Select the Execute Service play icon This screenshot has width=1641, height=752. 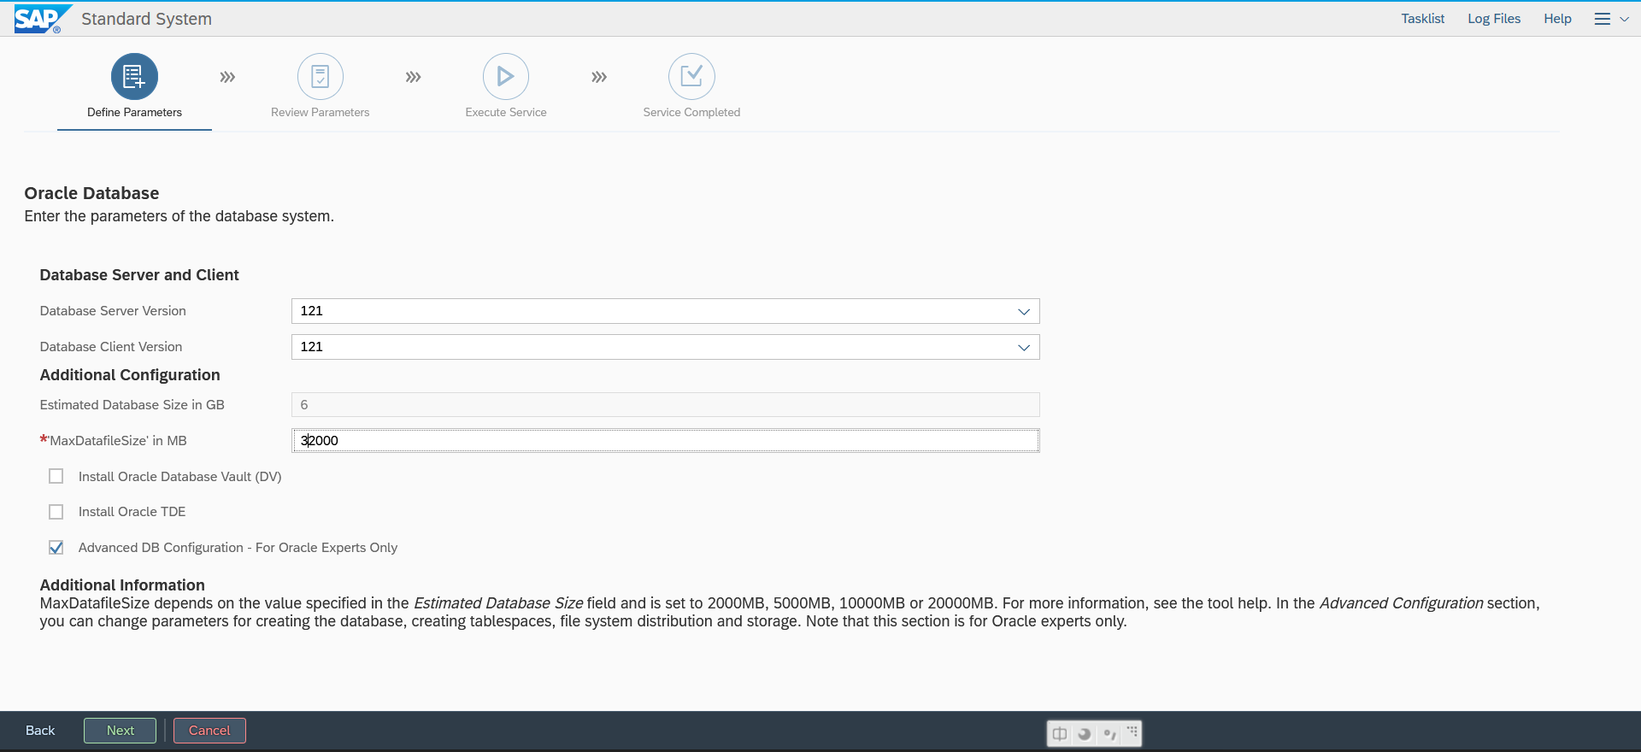(x=506, y=77)
